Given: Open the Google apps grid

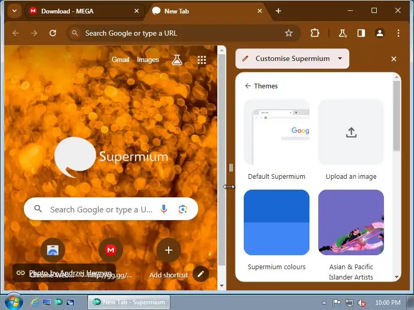Looking at the screenshot, I should coord(202,60).
